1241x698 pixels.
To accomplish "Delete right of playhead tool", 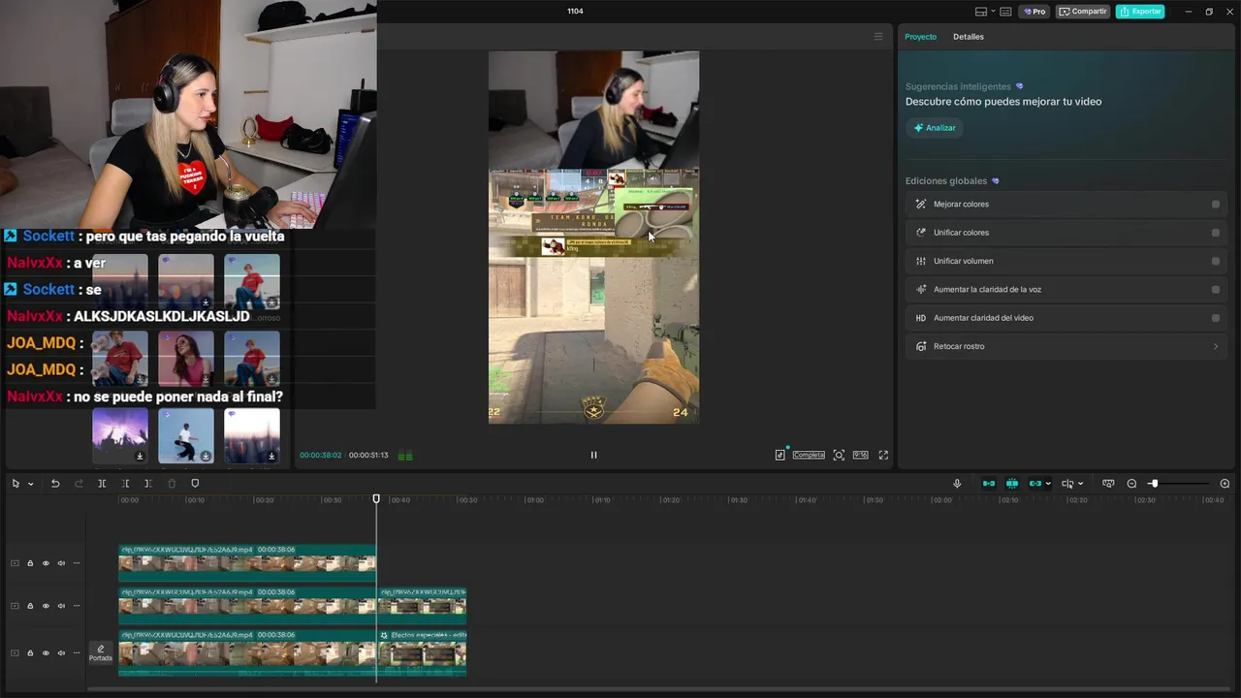I will click(148, 483).
